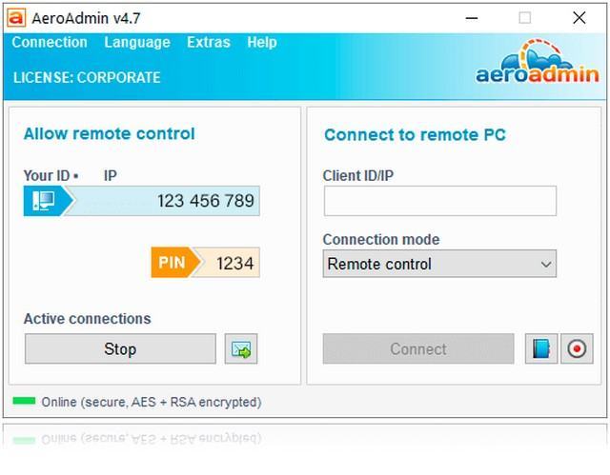
Task: Close the AeroAdmin window
Action: click(x=579, y=18)
